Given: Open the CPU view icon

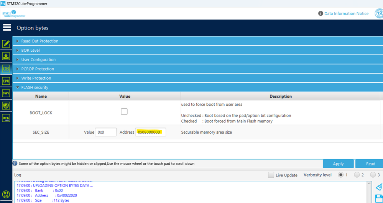Looking at the screenshot, I should click(6, 81).
